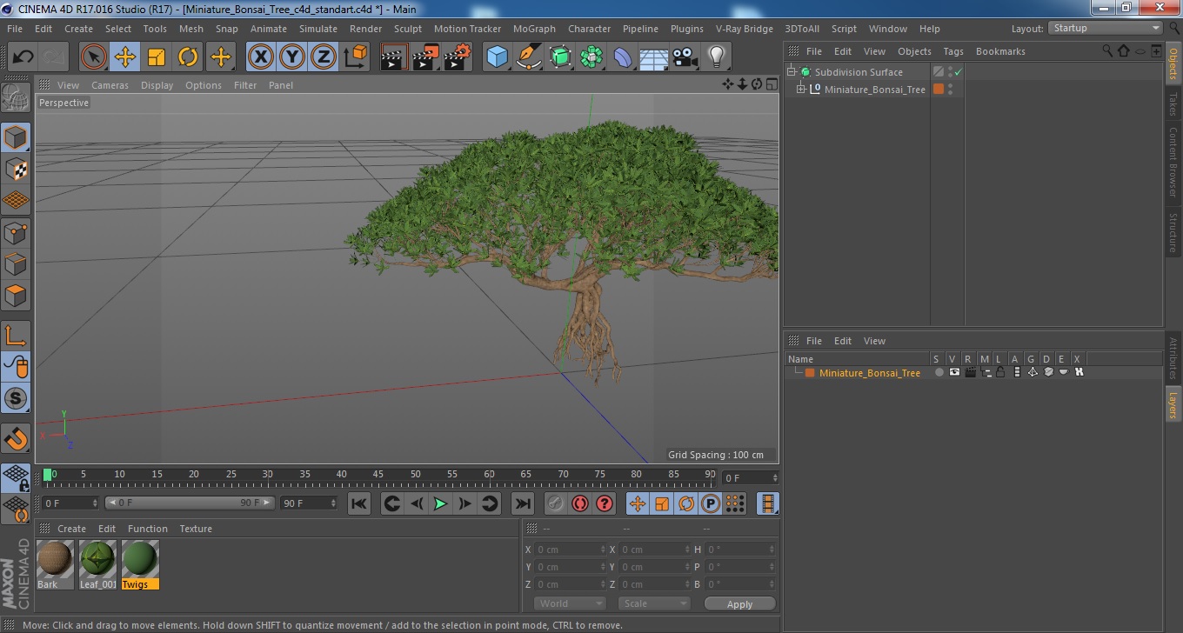Activate the Rotate tool
Screen dimensions: 1183x633
[188, 57]
